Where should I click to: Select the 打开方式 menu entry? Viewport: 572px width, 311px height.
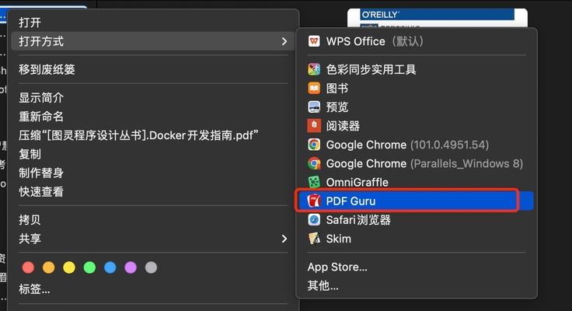153,41
